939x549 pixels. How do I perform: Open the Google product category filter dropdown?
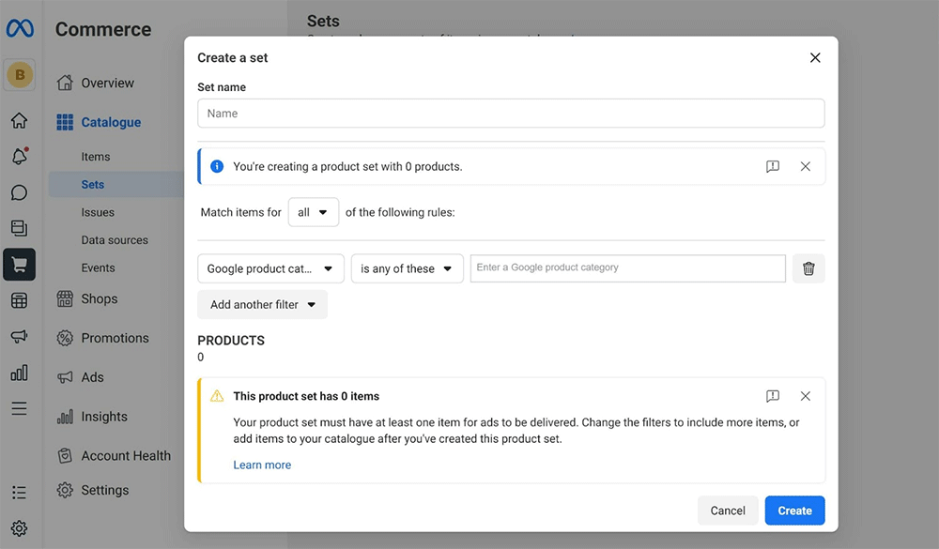270,268
